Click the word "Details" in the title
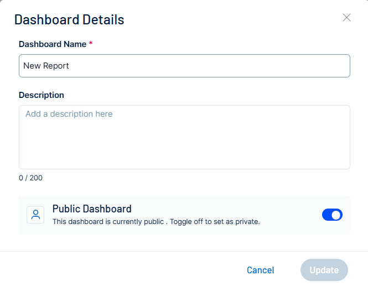 tap(103, 20)
